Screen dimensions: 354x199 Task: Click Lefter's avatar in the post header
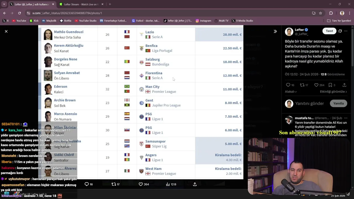click(289, 32)
